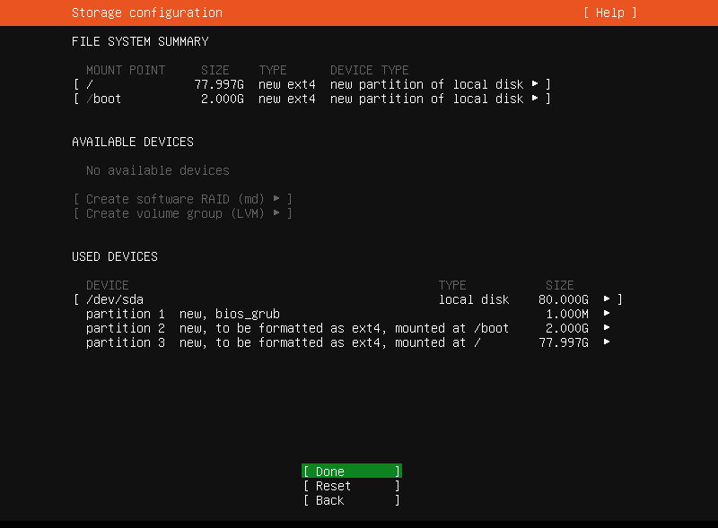Click the 77.997G size in file system summary

pos(219,84)
